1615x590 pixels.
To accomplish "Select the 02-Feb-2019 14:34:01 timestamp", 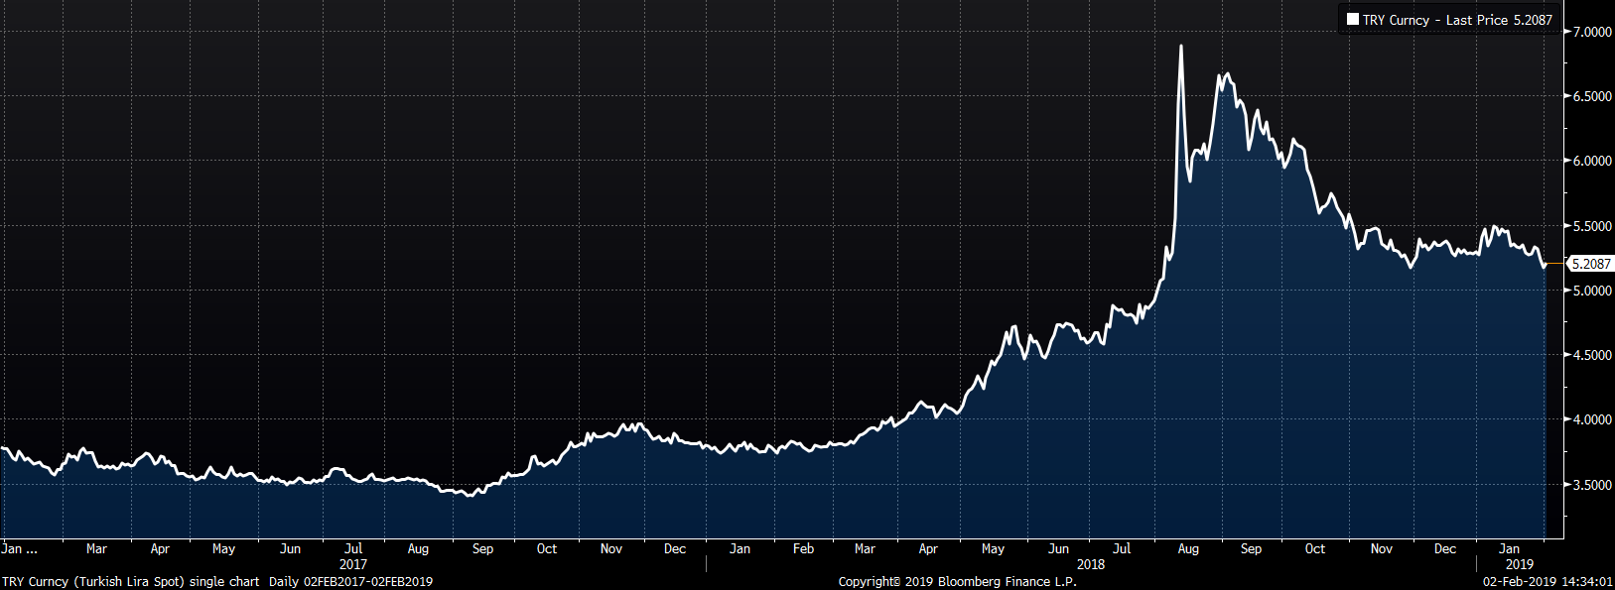I will [1548, 582].
